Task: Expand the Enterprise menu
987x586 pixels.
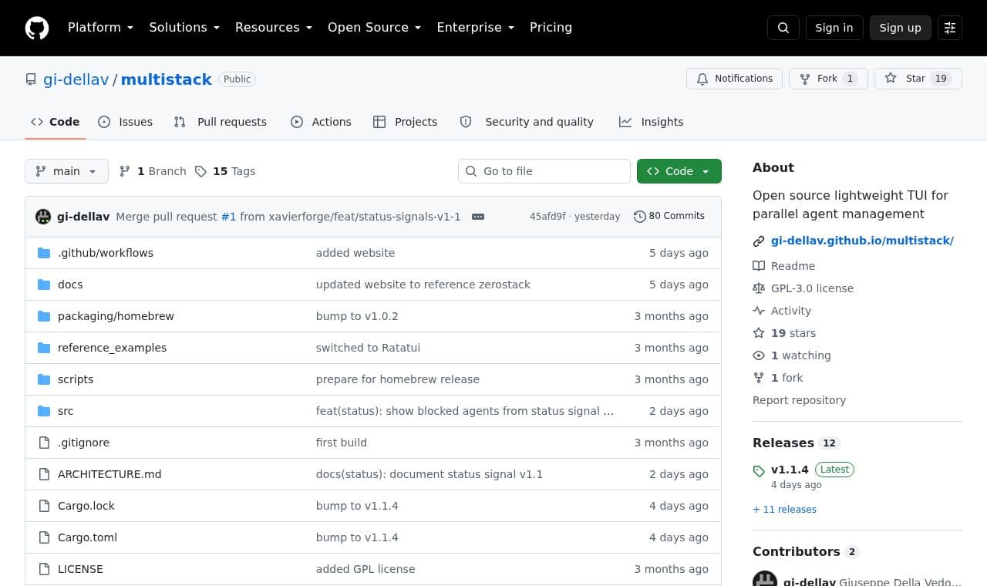Action: click(476, 28)
